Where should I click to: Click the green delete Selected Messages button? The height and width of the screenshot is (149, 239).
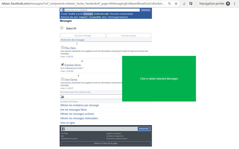[x=159, y=79]
